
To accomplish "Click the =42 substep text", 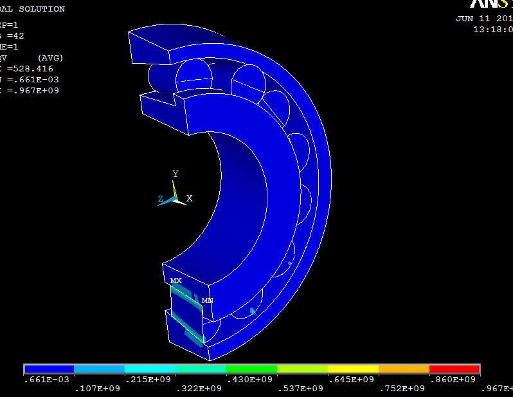I will click(15, 36).
